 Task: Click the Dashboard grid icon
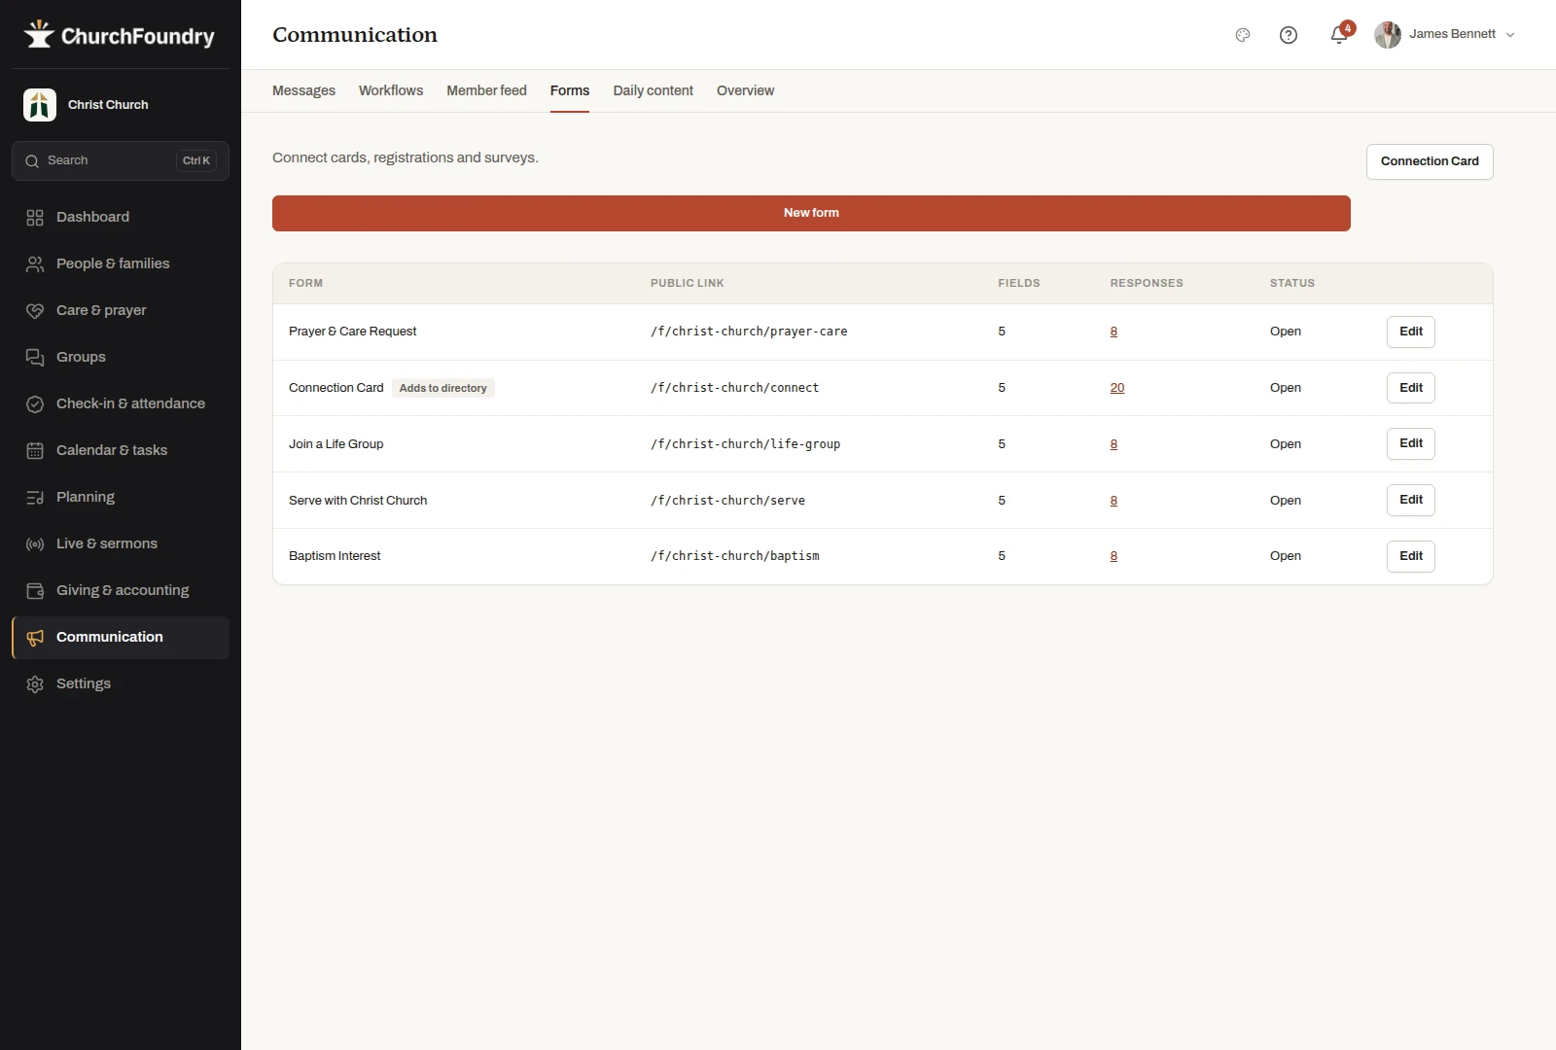[x=35, y=218]
